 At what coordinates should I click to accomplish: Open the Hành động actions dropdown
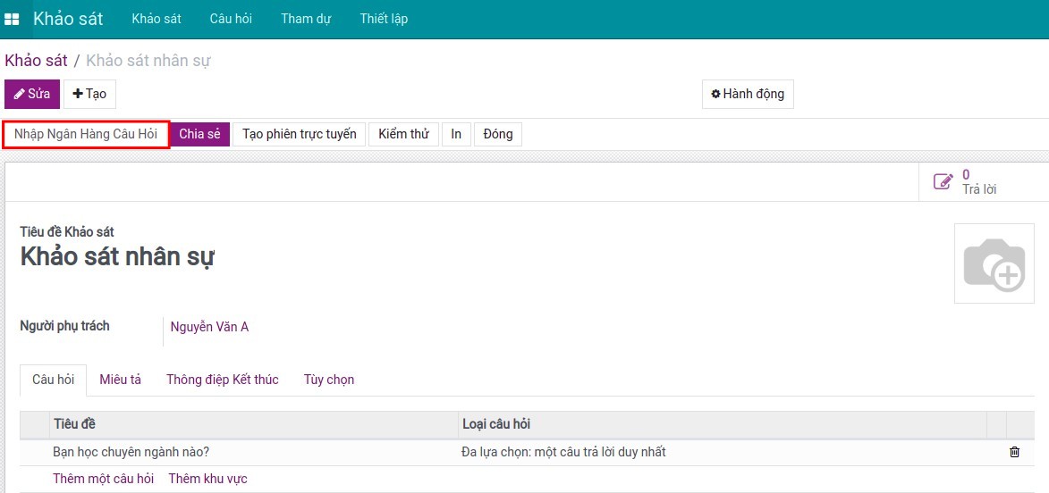click(747, 94)
